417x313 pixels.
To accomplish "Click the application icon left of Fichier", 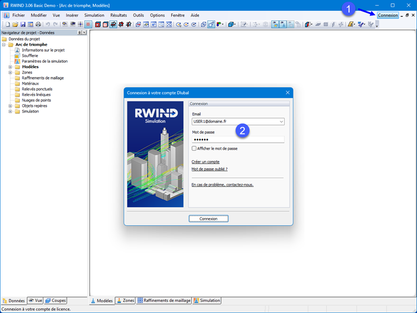I will (7, 15).
